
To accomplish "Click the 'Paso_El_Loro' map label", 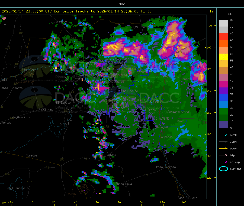I will tap(187, 198).
